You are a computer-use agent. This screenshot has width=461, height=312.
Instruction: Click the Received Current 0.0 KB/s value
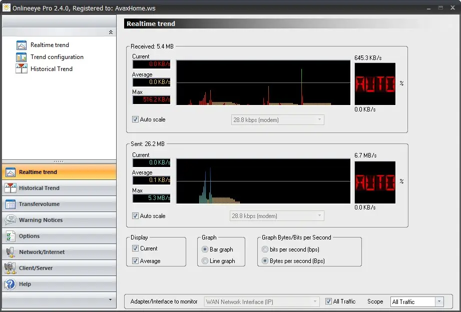click(x=151, y=64)
